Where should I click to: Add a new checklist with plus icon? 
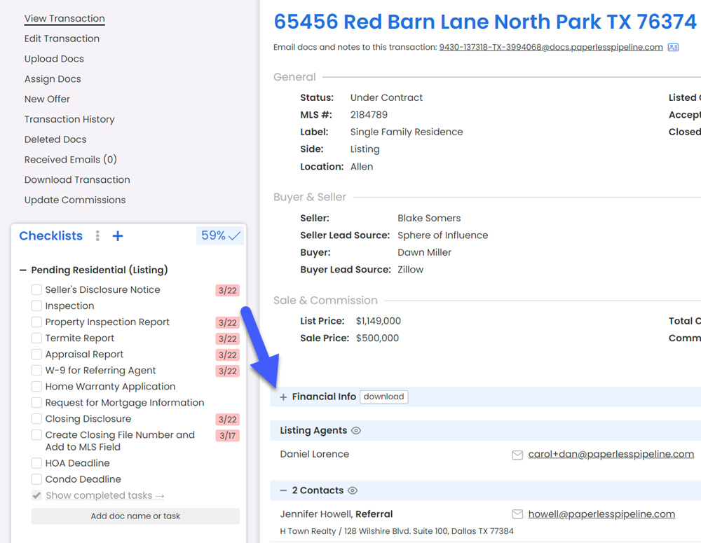[118, 236]
